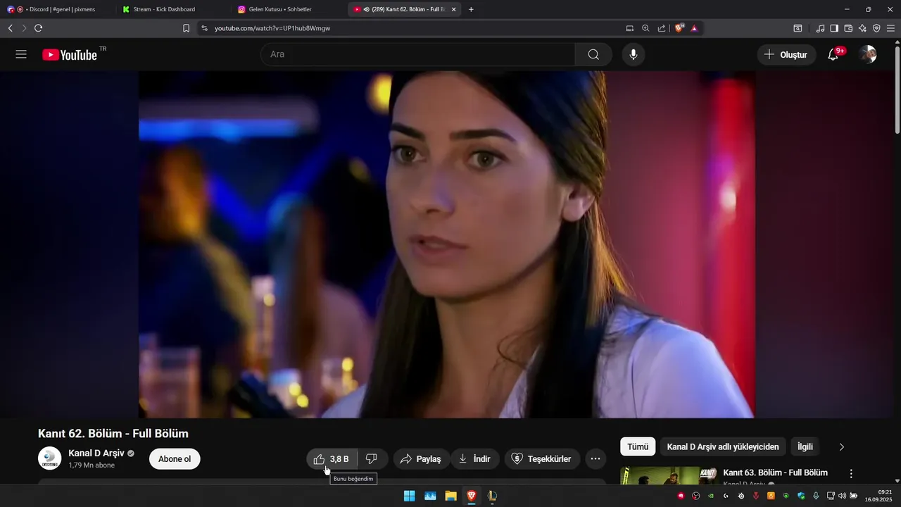
Task: Open volume control in system tray
Action: [843, 496]
